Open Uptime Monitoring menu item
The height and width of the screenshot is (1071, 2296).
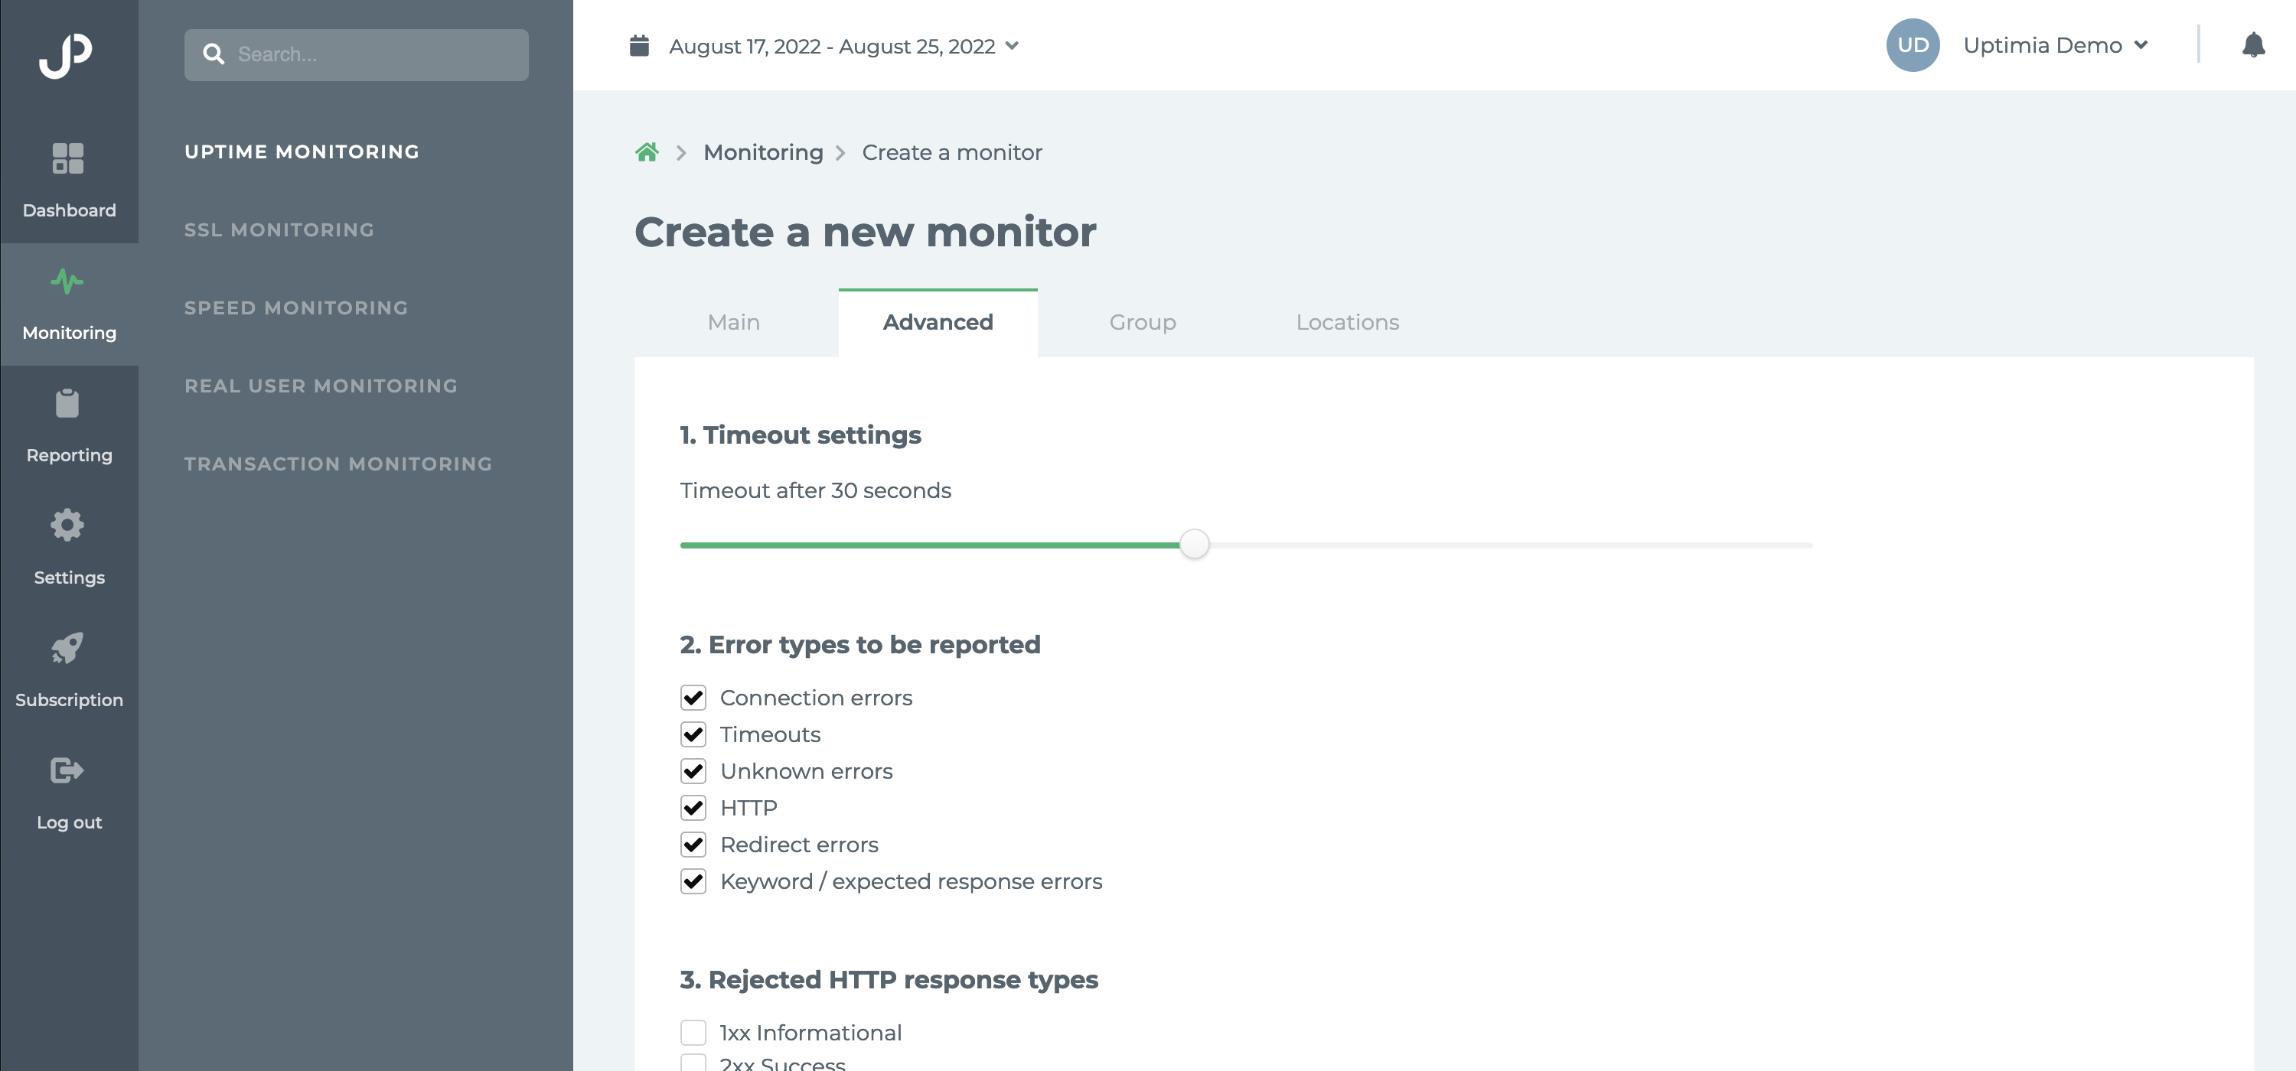pos(302,151)
